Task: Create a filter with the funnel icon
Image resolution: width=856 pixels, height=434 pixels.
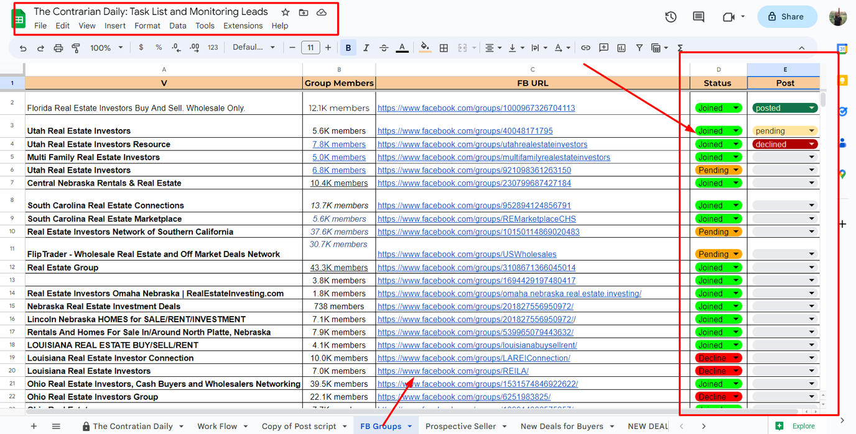Action: click(x=639, y=48)
